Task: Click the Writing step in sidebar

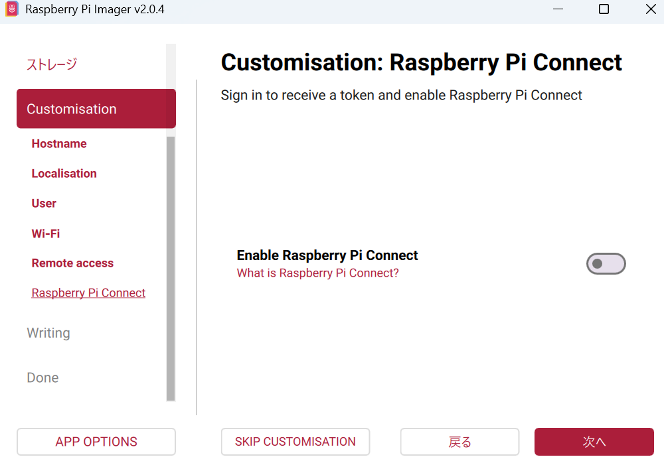Action: [48, 333]
